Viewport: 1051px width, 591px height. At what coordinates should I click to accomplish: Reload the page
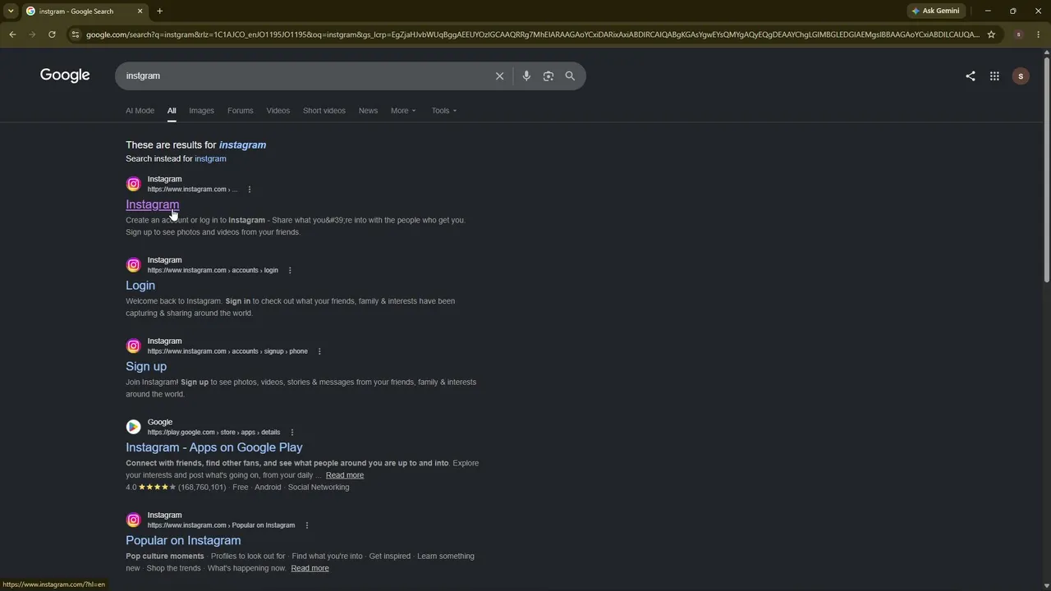click(52, 34)
